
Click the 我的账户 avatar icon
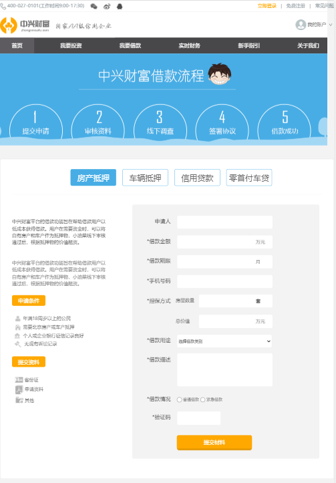[x=301, y=25]
